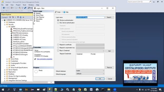The image size is (164, 92).
Task: Open View connection properties link
Action: [x=44, y=59]
